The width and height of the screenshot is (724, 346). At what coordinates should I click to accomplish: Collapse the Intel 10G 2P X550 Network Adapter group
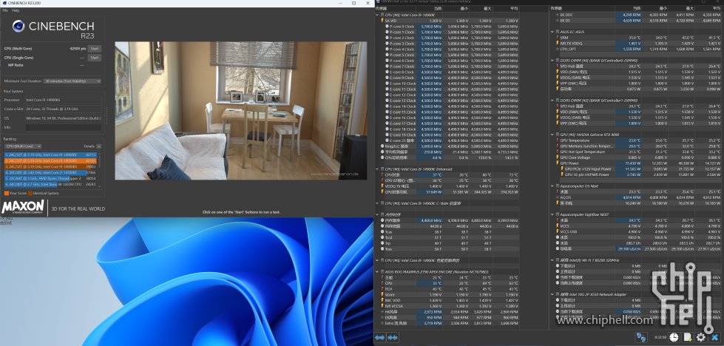(552, 294)
